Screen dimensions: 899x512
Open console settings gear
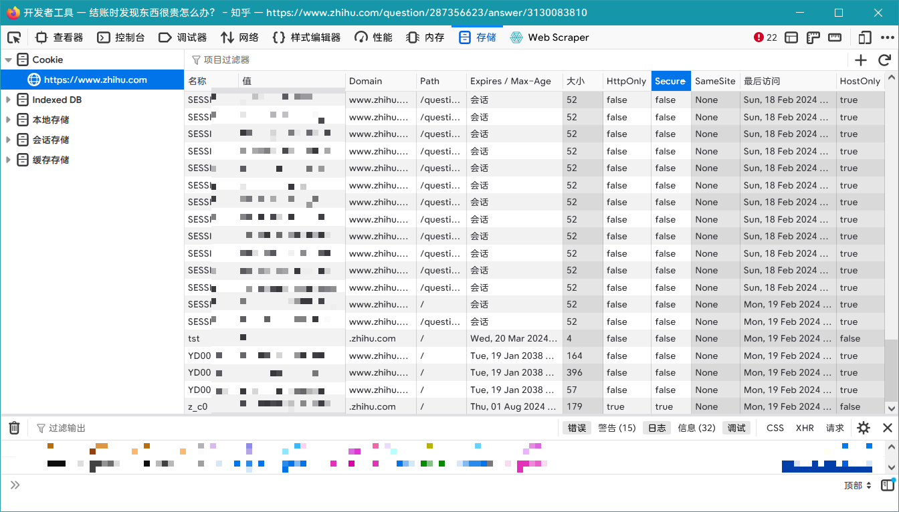tap(864, 428)
